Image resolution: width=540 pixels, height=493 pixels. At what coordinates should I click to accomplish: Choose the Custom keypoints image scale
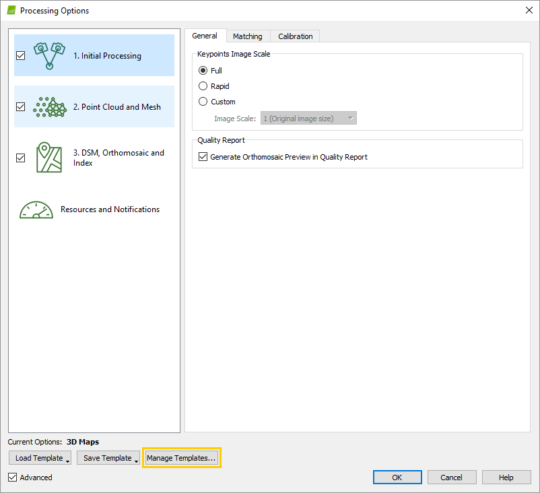[x=203, y=101]
